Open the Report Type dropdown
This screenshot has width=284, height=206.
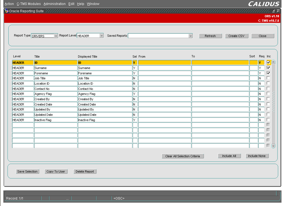pos(56,36)
